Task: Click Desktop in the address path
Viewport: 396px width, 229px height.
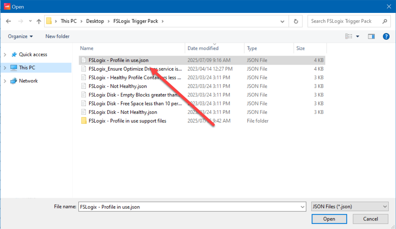Action: [95, 21]
